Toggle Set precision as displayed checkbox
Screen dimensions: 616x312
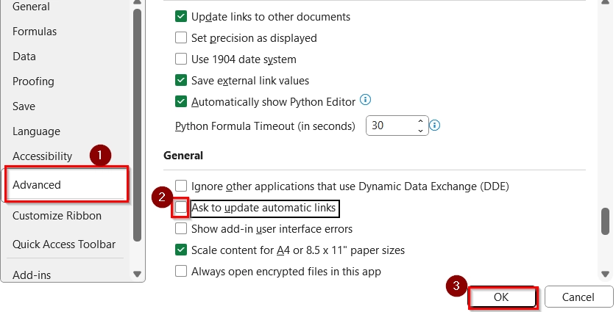coord(181,37)
